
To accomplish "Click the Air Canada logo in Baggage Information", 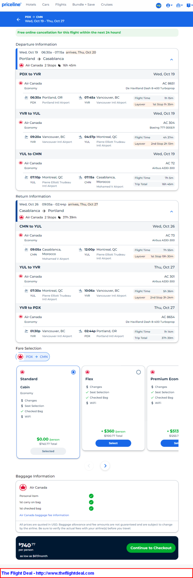I will pos(23,488).
